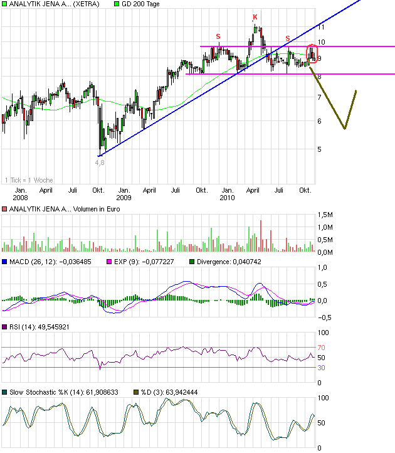Screen dimensions: 395x453
Task: Click the price axis value 5
Action: (319, 149)
